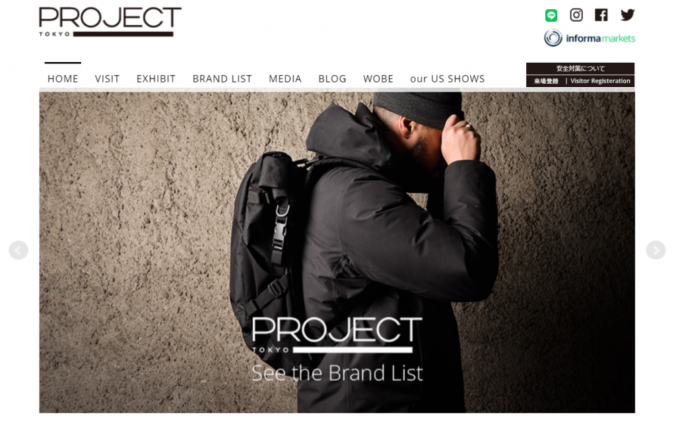Viewport: 676px width, 429px height.
Task: Open the VISIT menu item
Action: pos(108,79)
